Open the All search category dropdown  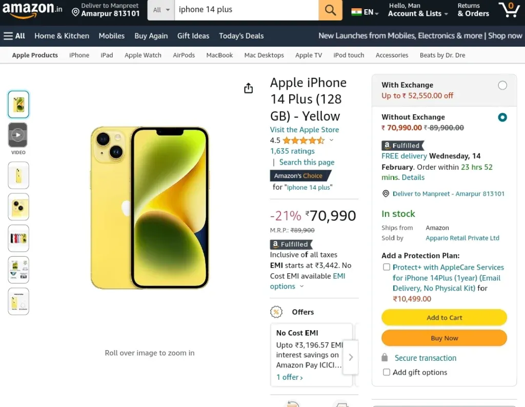161,10
